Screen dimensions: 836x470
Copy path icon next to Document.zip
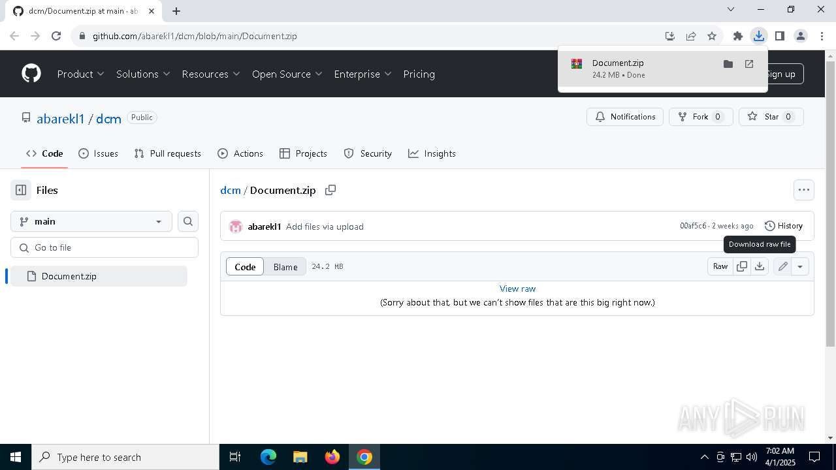(330, 190)
